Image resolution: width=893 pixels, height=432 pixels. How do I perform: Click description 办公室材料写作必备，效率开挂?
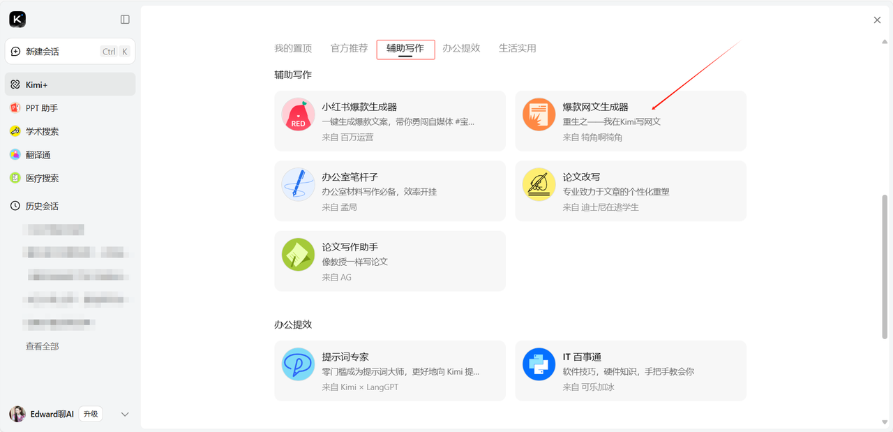(x=380, y=191)
